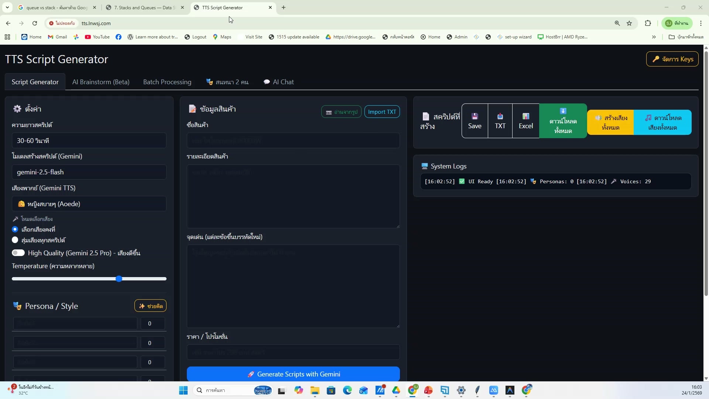The height and width of the screenshot is (399, 709).
Task: Click the Save script button
Action: (475, 121)
